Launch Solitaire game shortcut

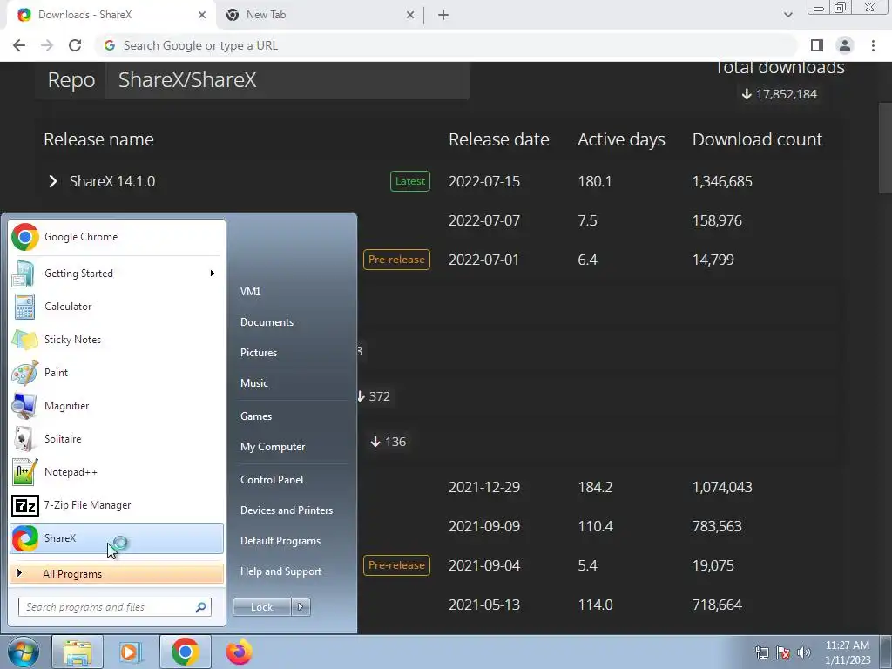click(116, 439)
